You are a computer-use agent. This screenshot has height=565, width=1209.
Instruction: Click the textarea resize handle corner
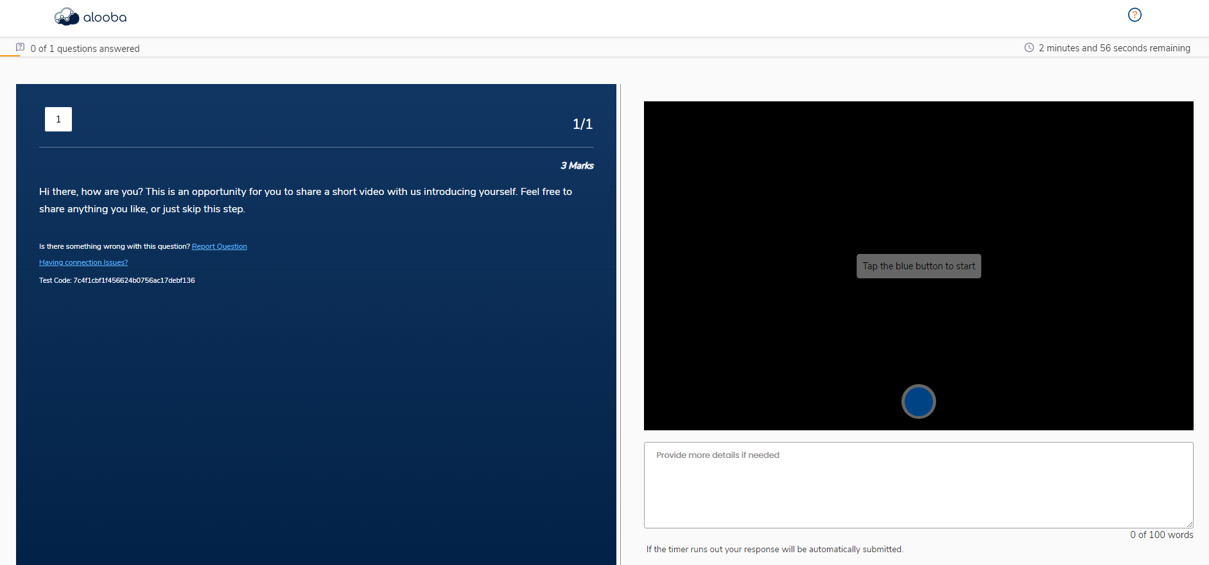tap(1189, 524)
